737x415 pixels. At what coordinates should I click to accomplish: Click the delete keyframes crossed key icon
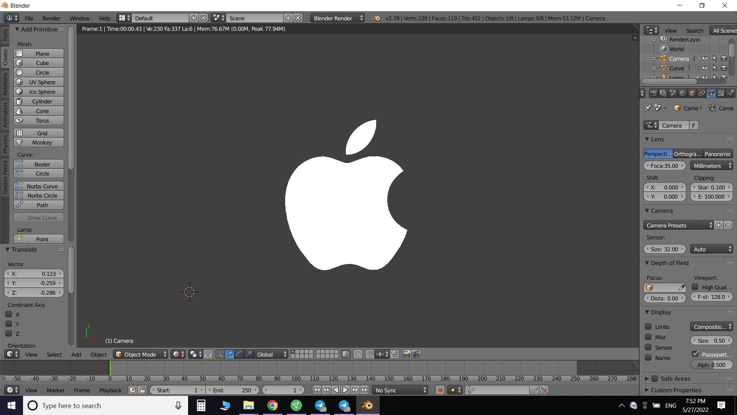tap(544, 390)
